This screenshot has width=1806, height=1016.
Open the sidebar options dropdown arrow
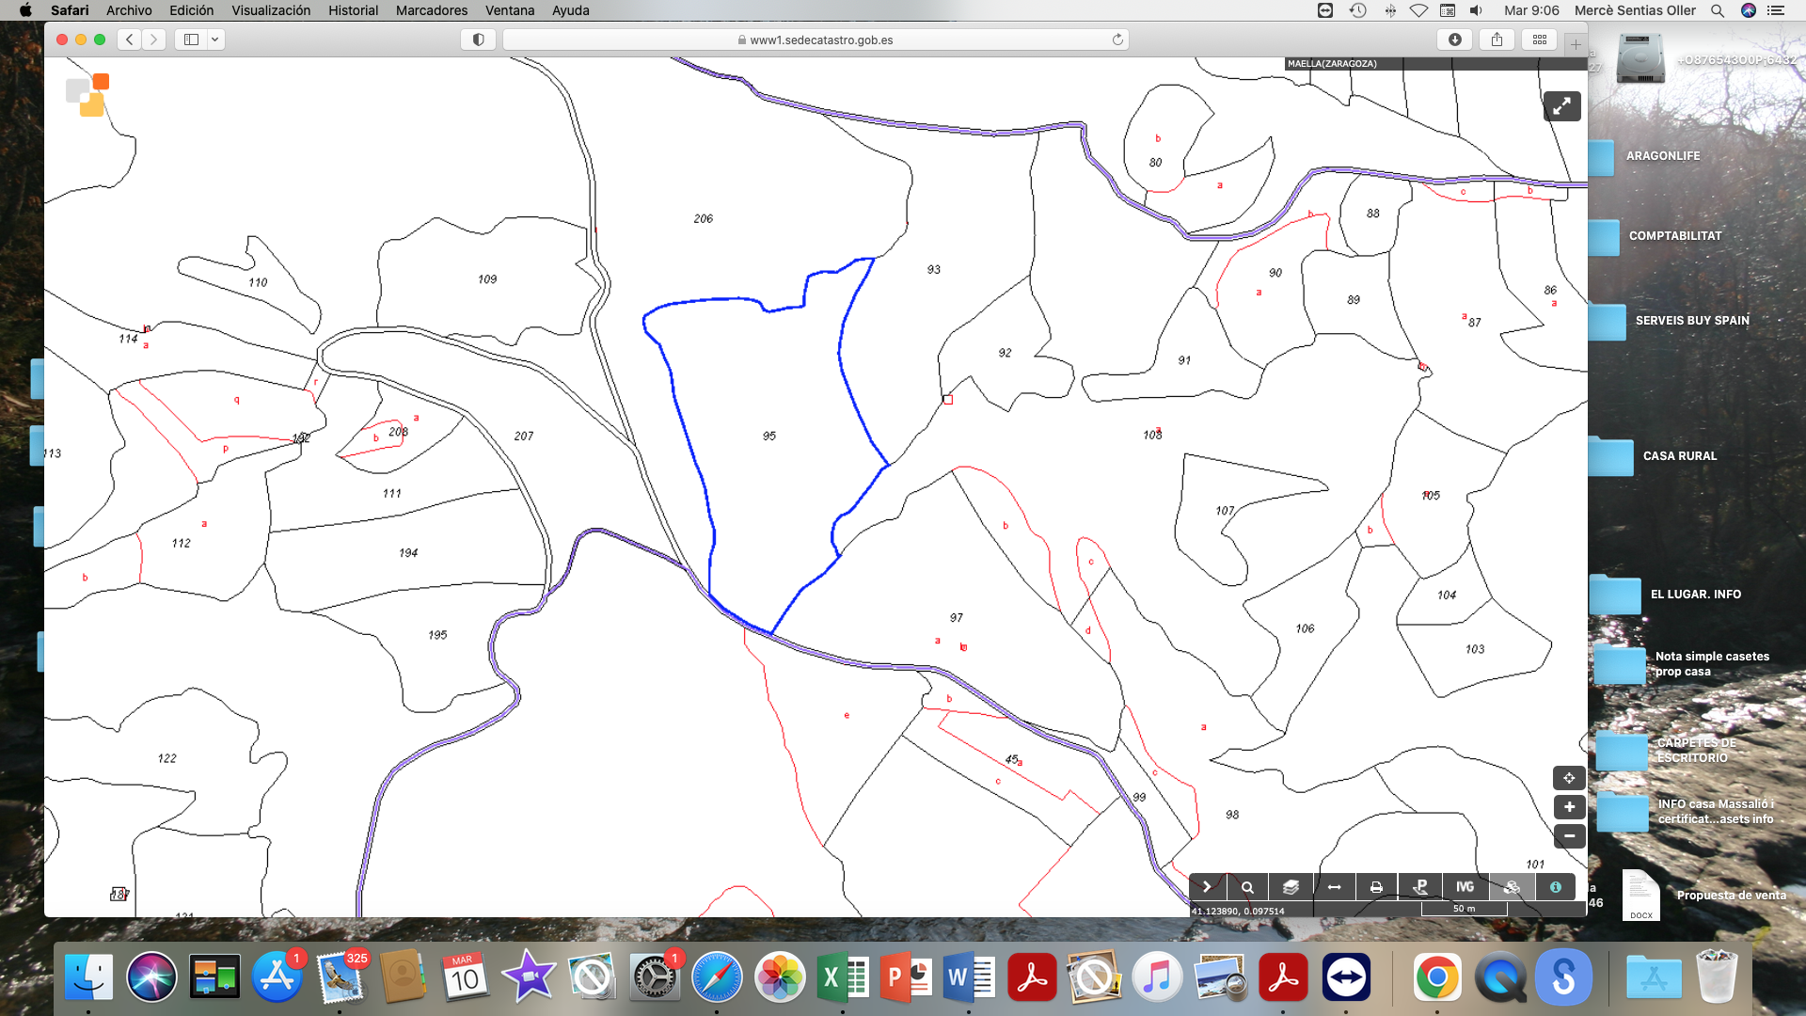coord(215,40)
